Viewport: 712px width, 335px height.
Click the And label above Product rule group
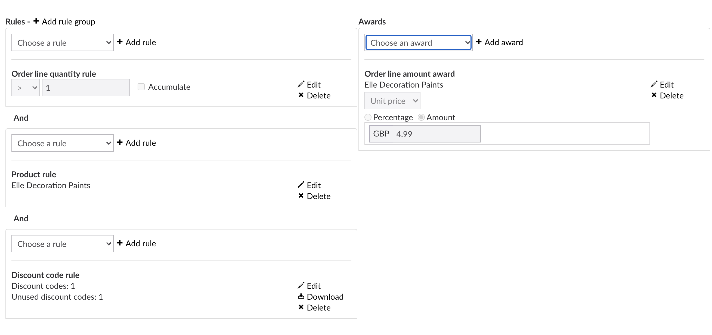click(21, 118)
